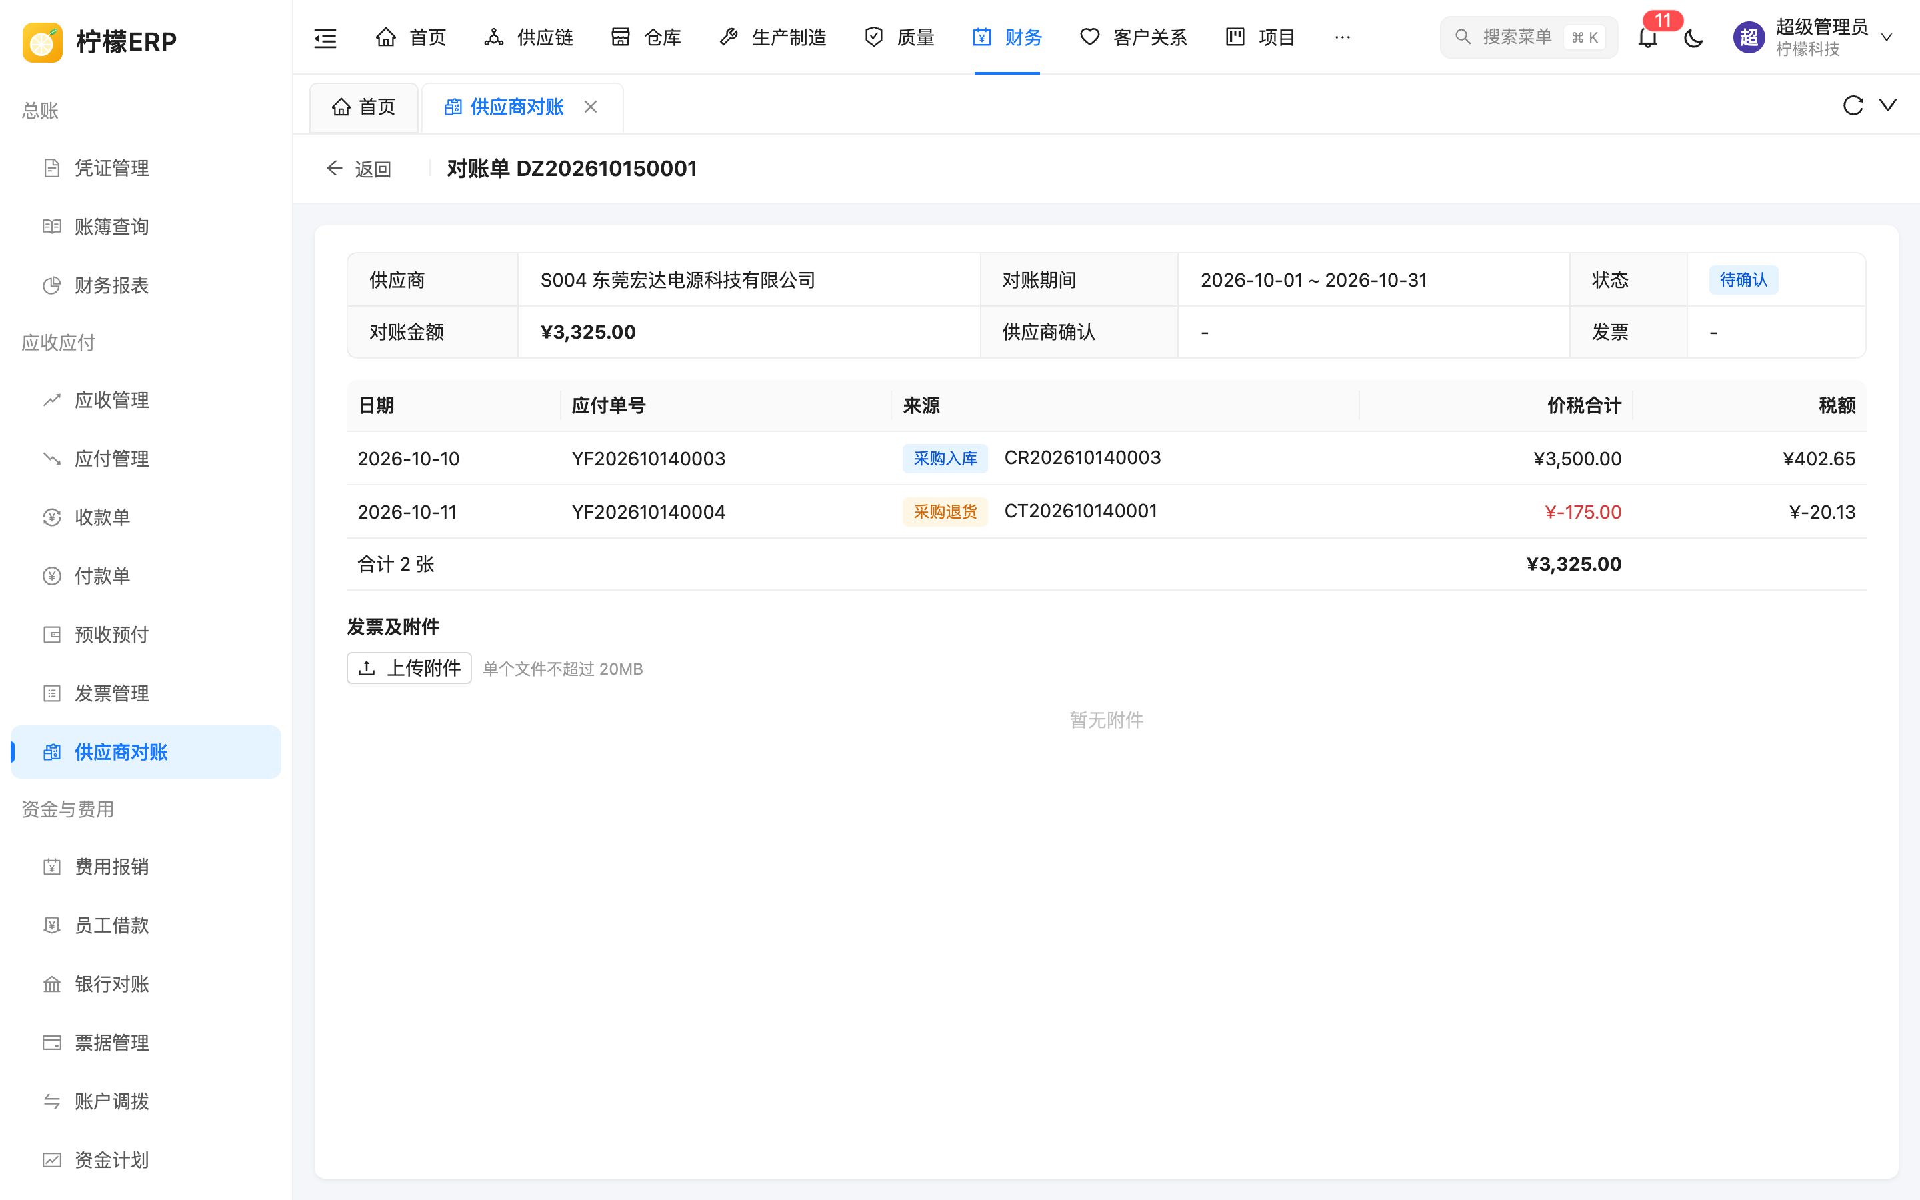Open 资金计划 in the sidebar

146,1160
